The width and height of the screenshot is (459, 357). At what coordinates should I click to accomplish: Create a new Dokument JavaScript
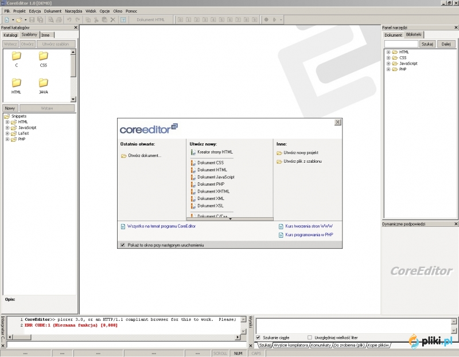pyautogui.click(x=212, y=177)
